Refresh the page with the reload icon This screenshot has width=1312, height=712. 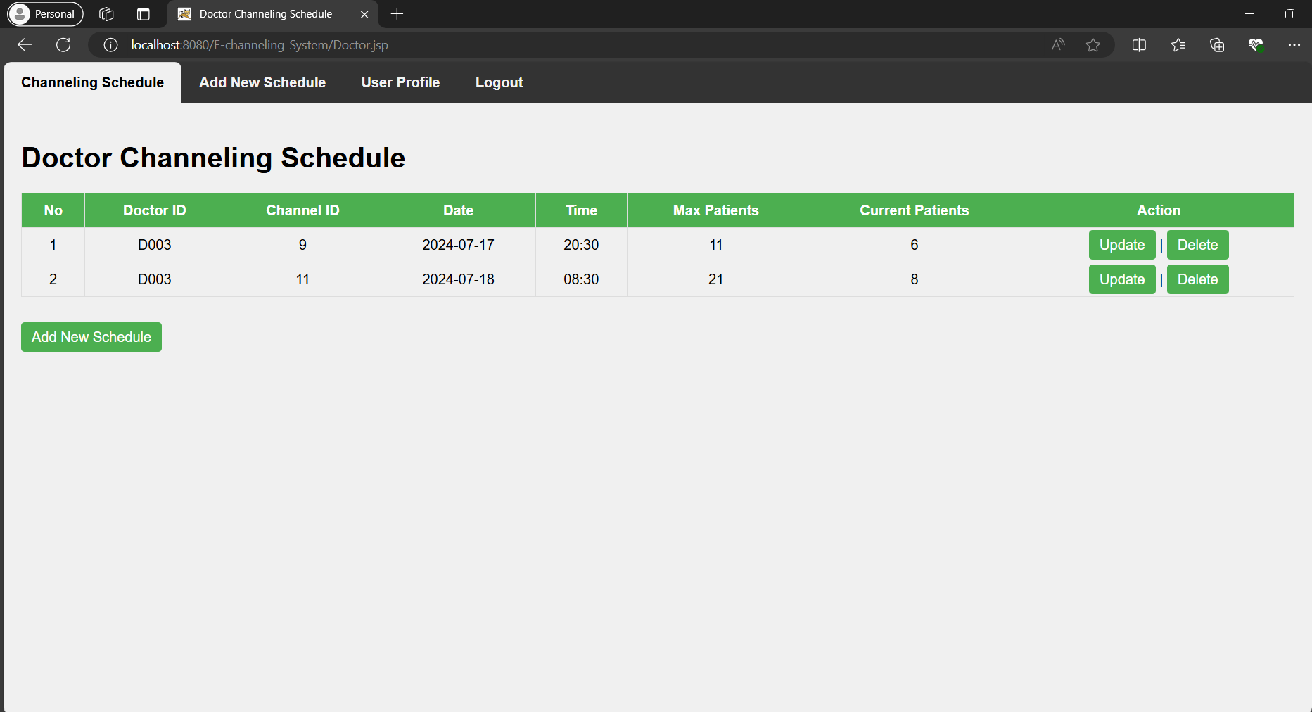coord(63,45)
